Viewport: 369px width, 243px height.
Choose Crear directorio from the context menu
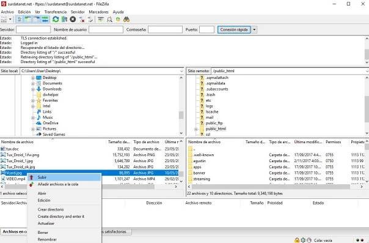[64, 209]
